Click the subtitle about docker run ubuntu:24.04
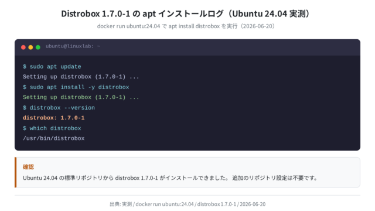 [186, 26]
